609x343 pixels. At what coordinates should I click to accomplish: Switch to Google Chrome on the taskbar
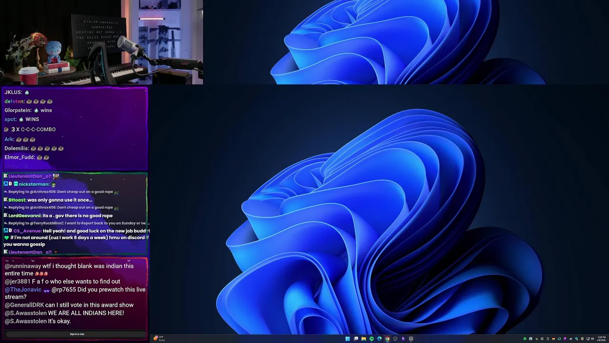(x=387, y=339)
